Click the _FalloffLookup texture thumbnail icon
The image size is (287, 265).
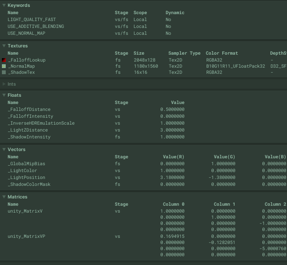coord(4,60)
